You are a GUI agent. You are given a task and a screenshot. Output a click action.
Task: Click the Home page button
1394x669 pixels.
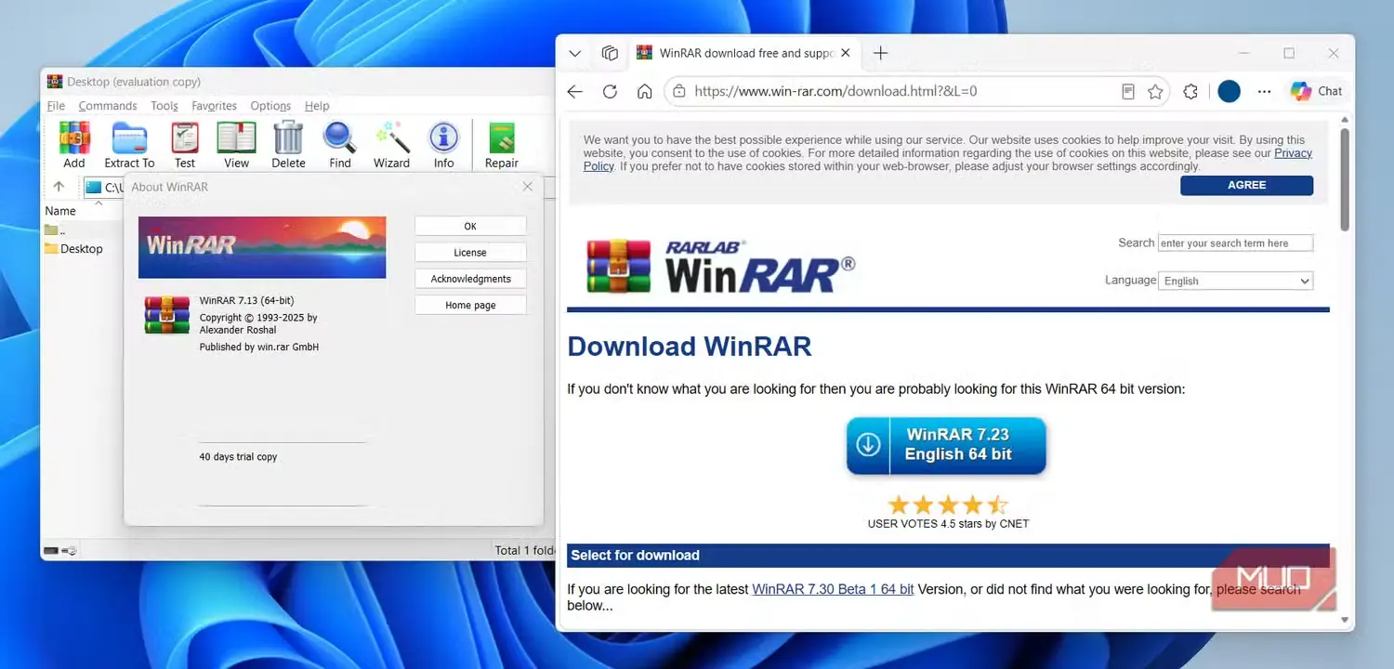470,305
